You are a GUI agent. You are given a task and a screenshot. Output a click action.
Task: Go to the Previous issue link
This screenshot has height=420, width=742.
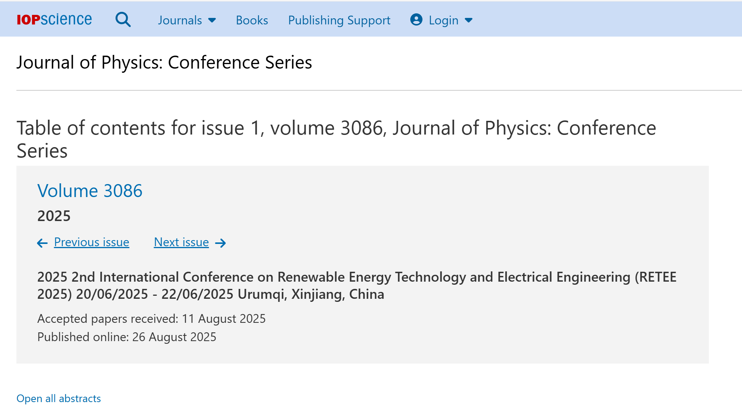(92, 242)
